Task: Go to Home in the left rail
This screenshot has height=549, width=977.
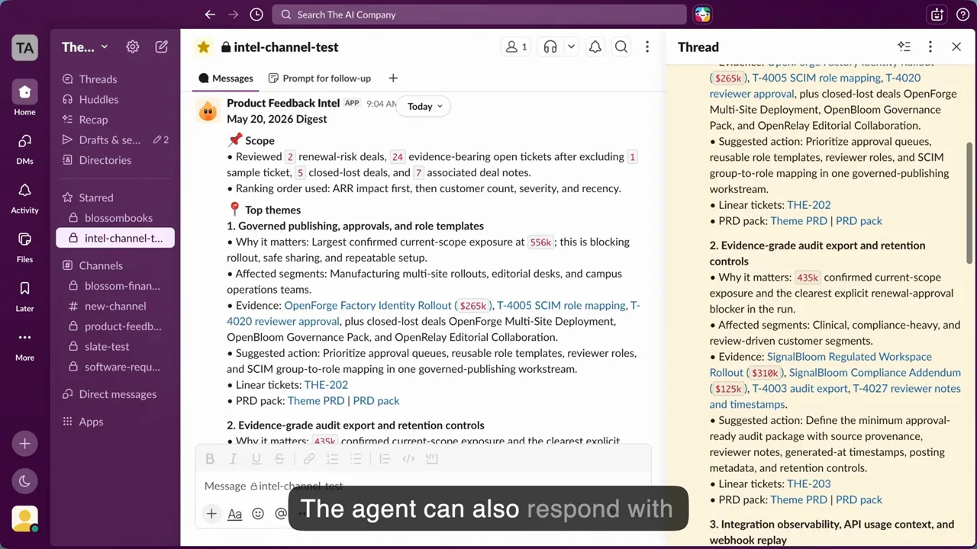Action: tap(24, 98)
